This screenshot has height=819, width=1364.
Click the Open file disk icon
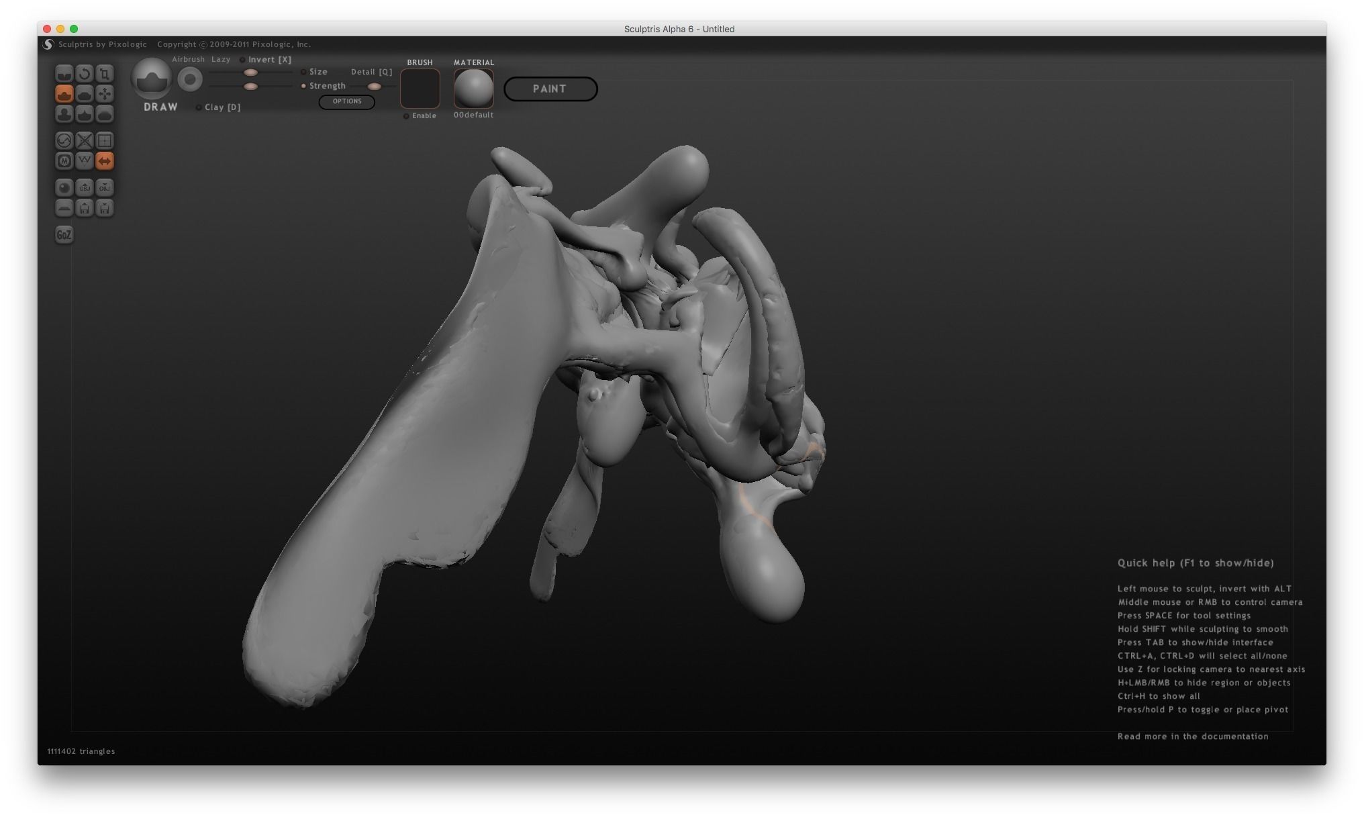[x=84, y=207]
